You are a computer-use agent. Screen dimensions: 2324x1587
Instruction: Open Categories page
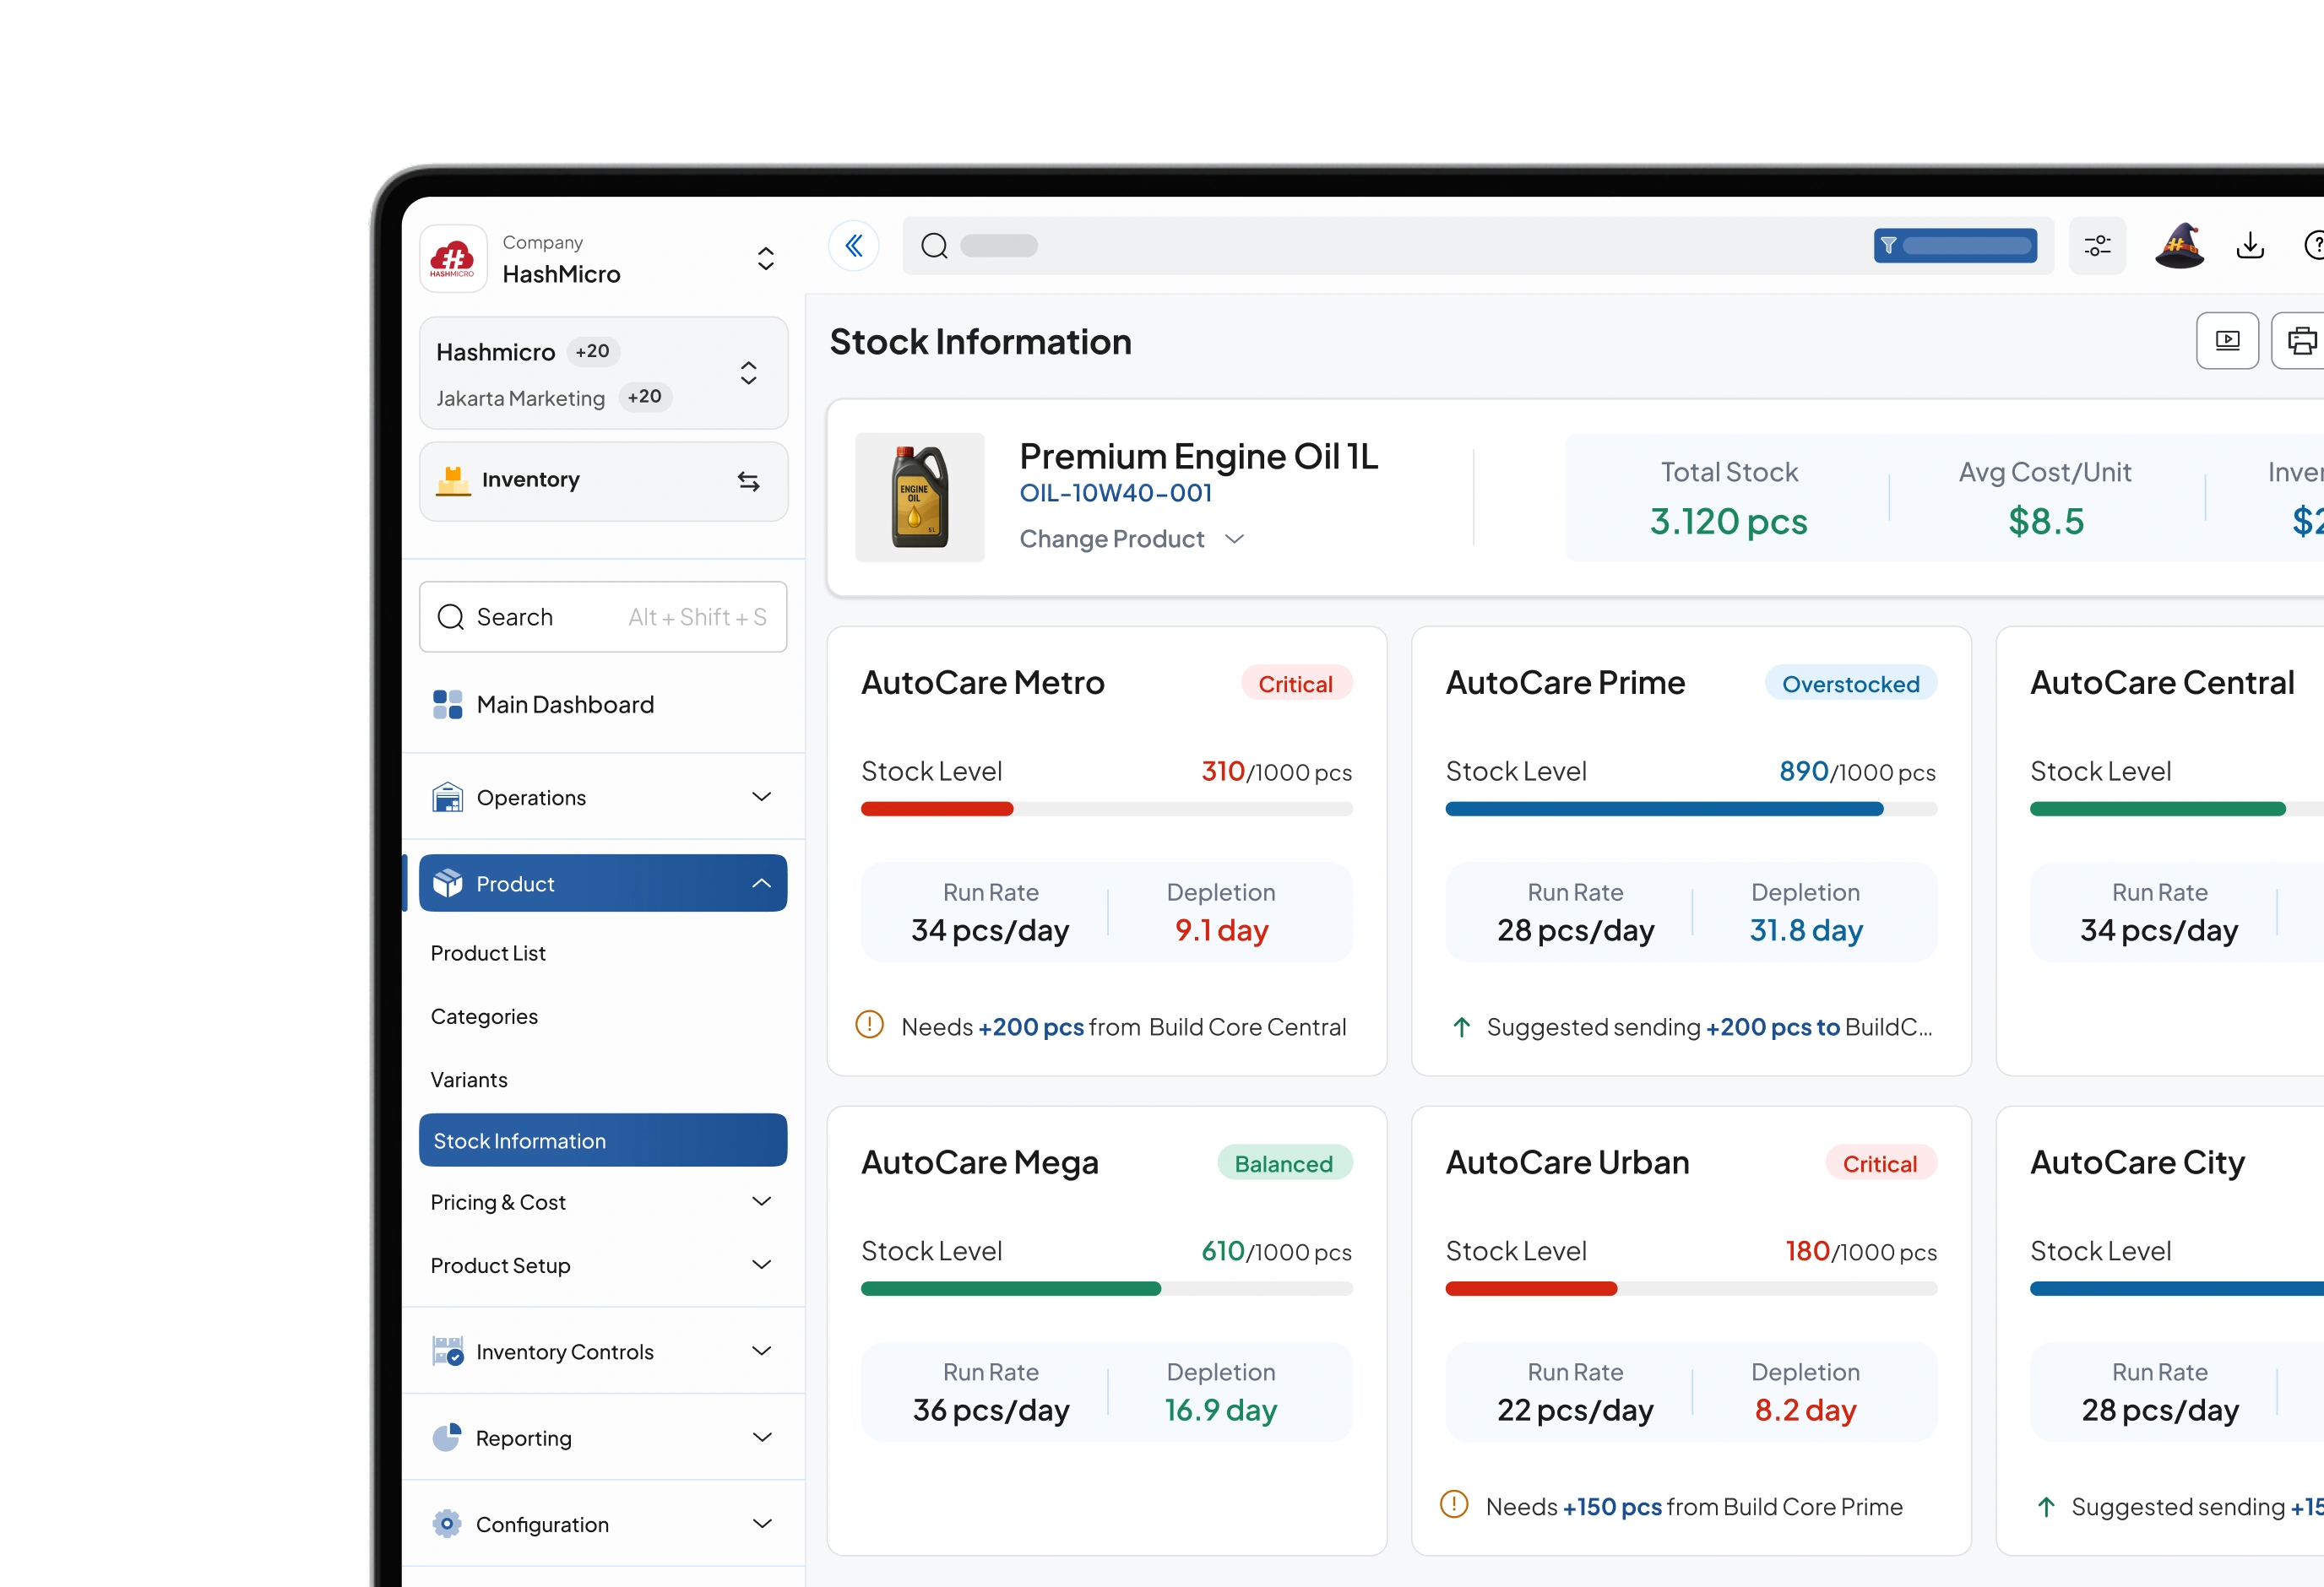pyautogui.click(x=484, y=1016)
